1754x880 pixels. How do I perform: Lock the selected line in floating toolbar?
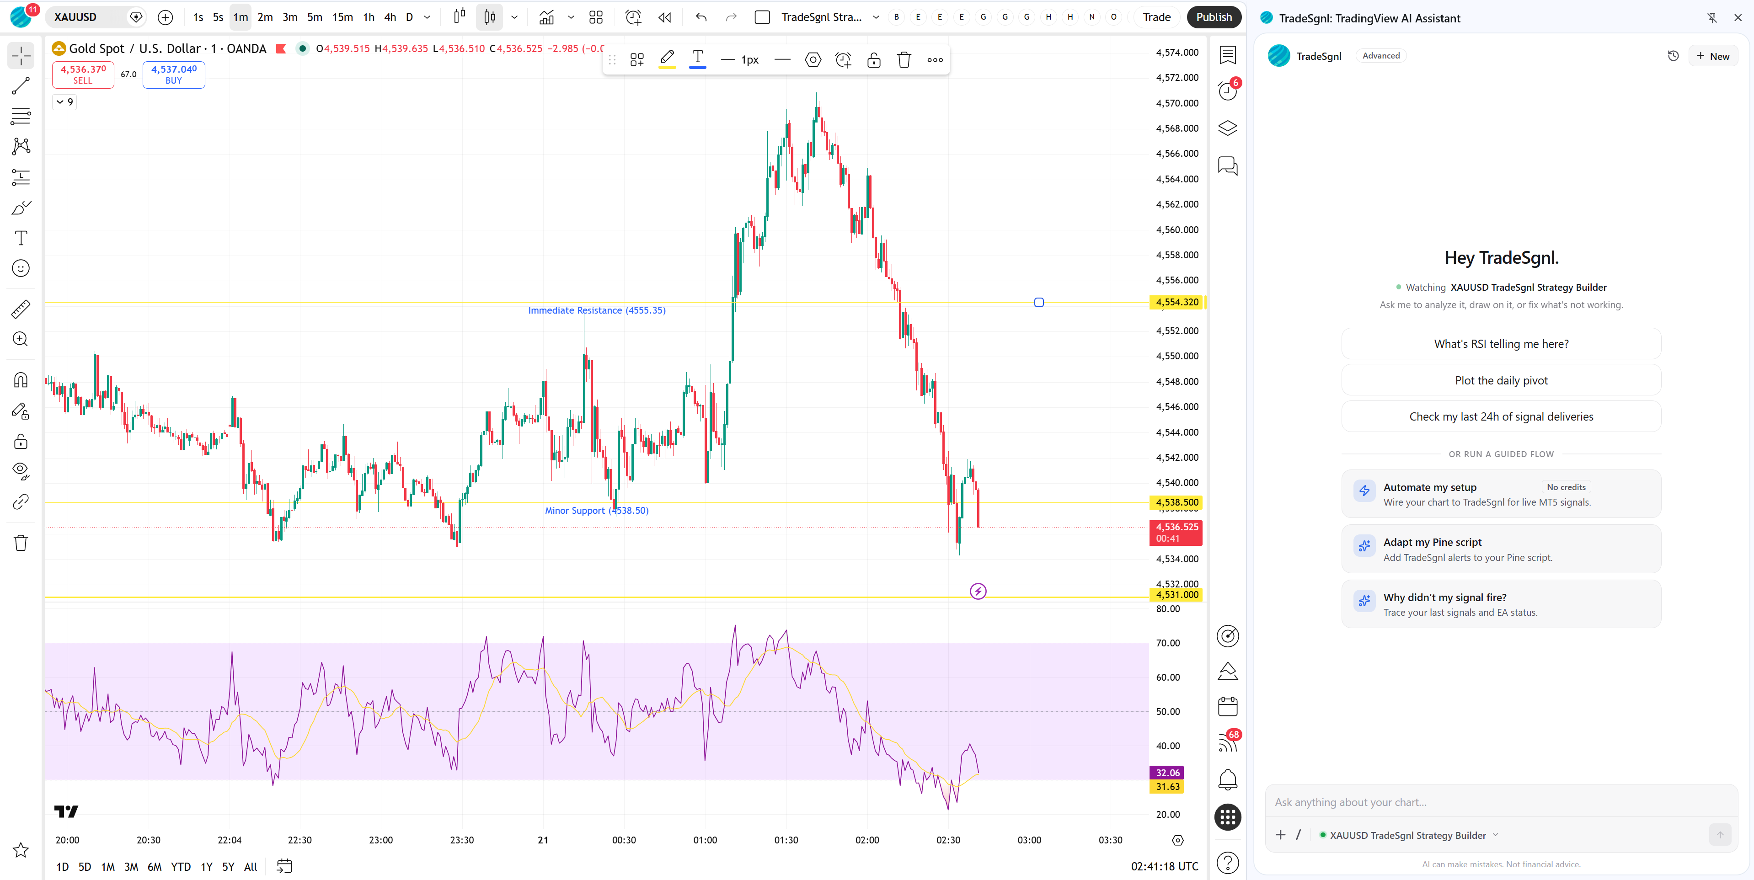(874, 60)
